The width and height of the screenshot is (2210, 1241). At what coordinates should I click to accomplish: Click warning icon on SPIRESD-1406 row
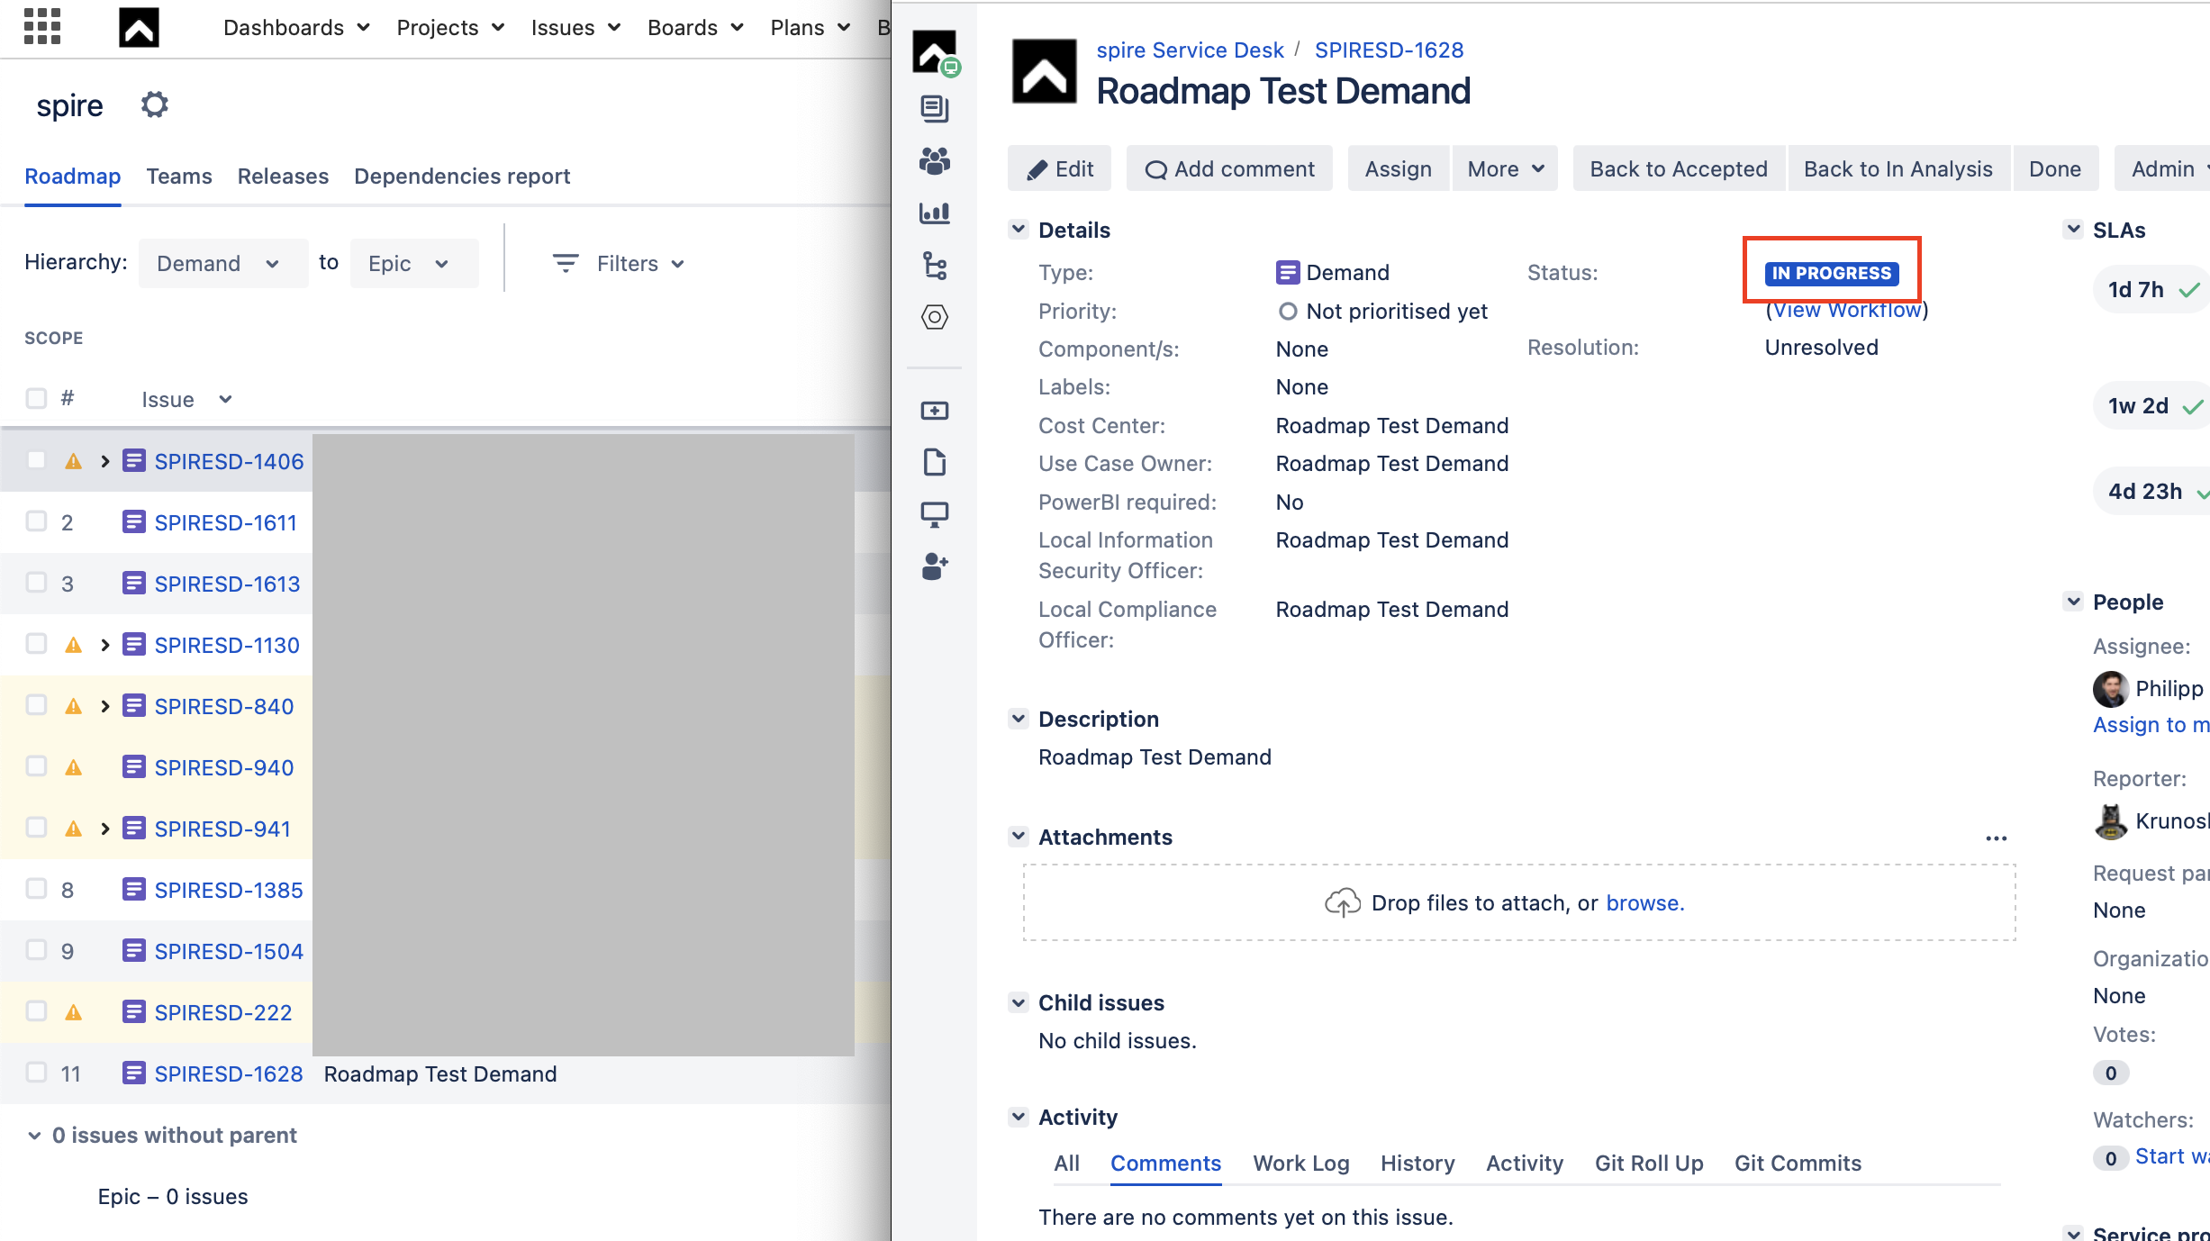74,461
